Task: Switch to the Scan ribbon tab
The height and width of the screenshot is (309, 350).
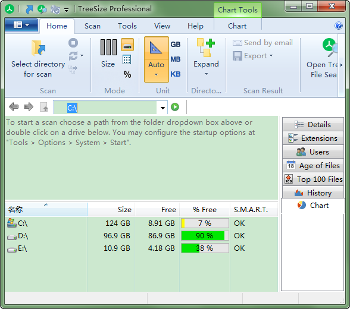Action: coord(92,26)
